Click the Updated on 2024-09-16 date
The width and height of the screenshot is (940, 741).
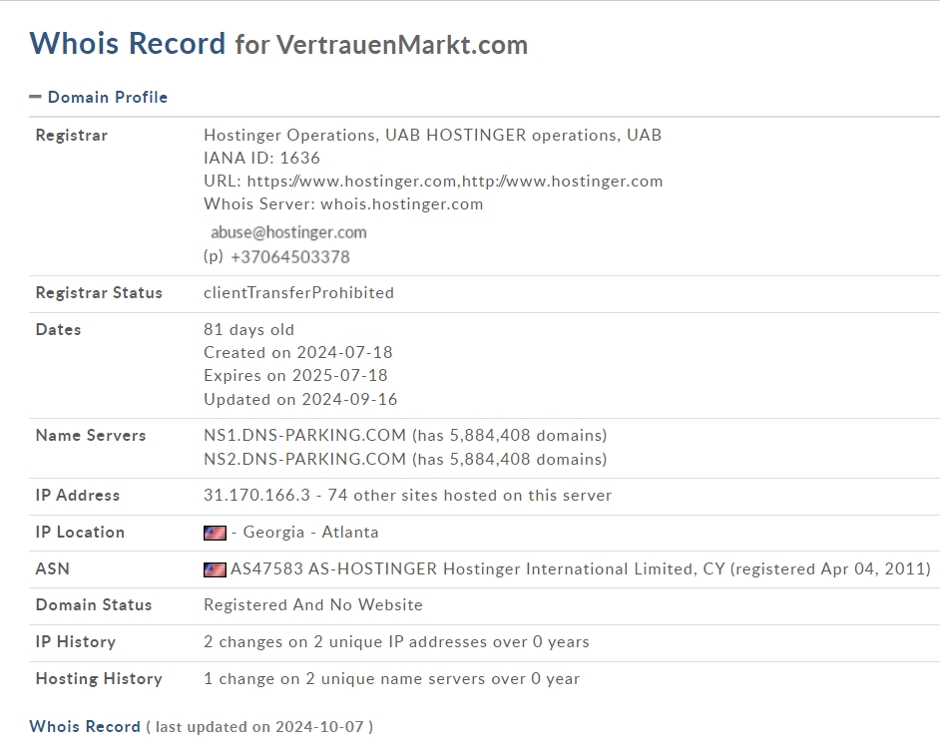coord(300,400)
